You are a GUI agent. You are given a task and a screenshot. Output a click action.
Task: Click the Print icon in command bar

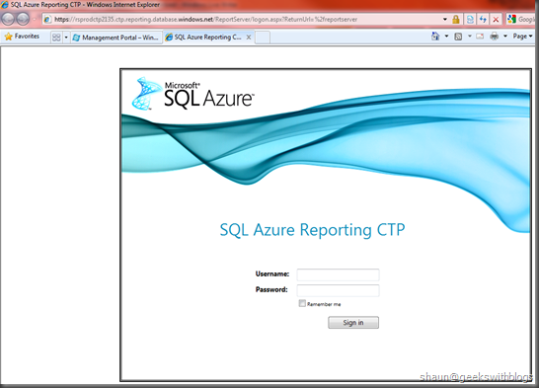(x=495, y=37)
